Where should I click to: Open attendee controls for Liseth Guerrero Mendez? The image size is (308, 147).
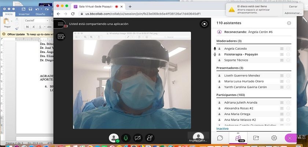tap(288, 76)
